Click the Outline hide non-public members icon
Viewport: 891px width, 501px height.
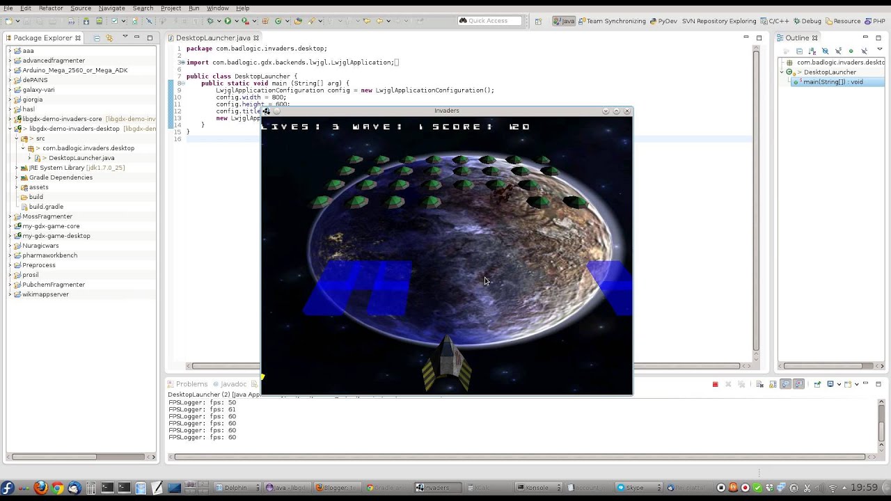coord(851,51)
